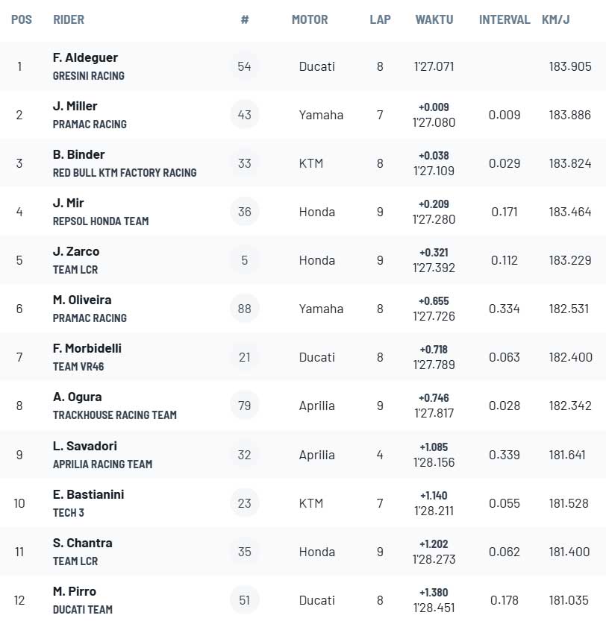Sort by the POS column header
606x627 pixels.
(x=22, y=19)
